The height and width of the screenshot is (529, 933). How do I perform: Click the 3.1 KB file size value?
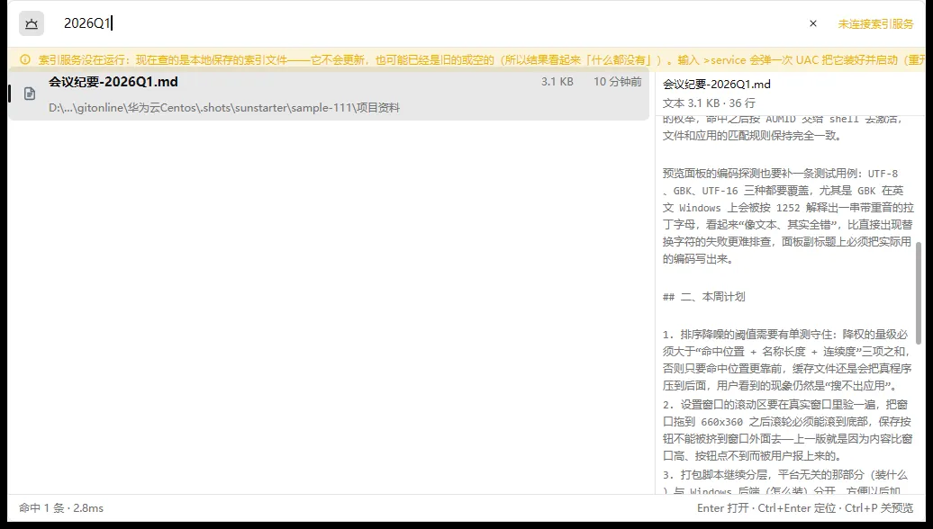point(557,82)
